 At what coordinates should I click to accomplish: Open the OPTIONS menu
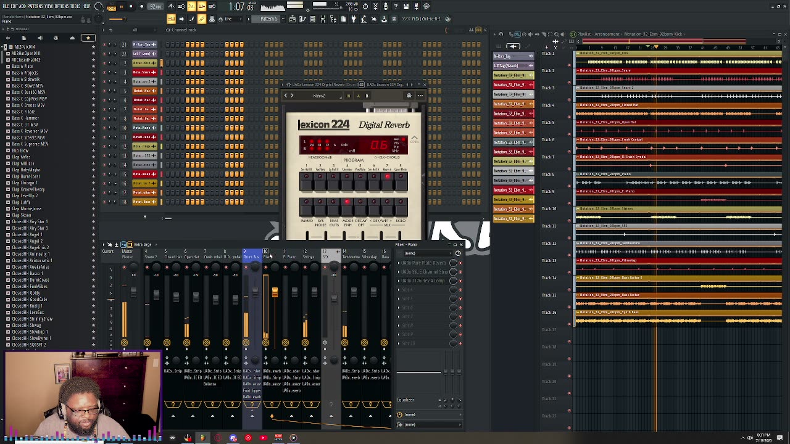click(60, 6)
